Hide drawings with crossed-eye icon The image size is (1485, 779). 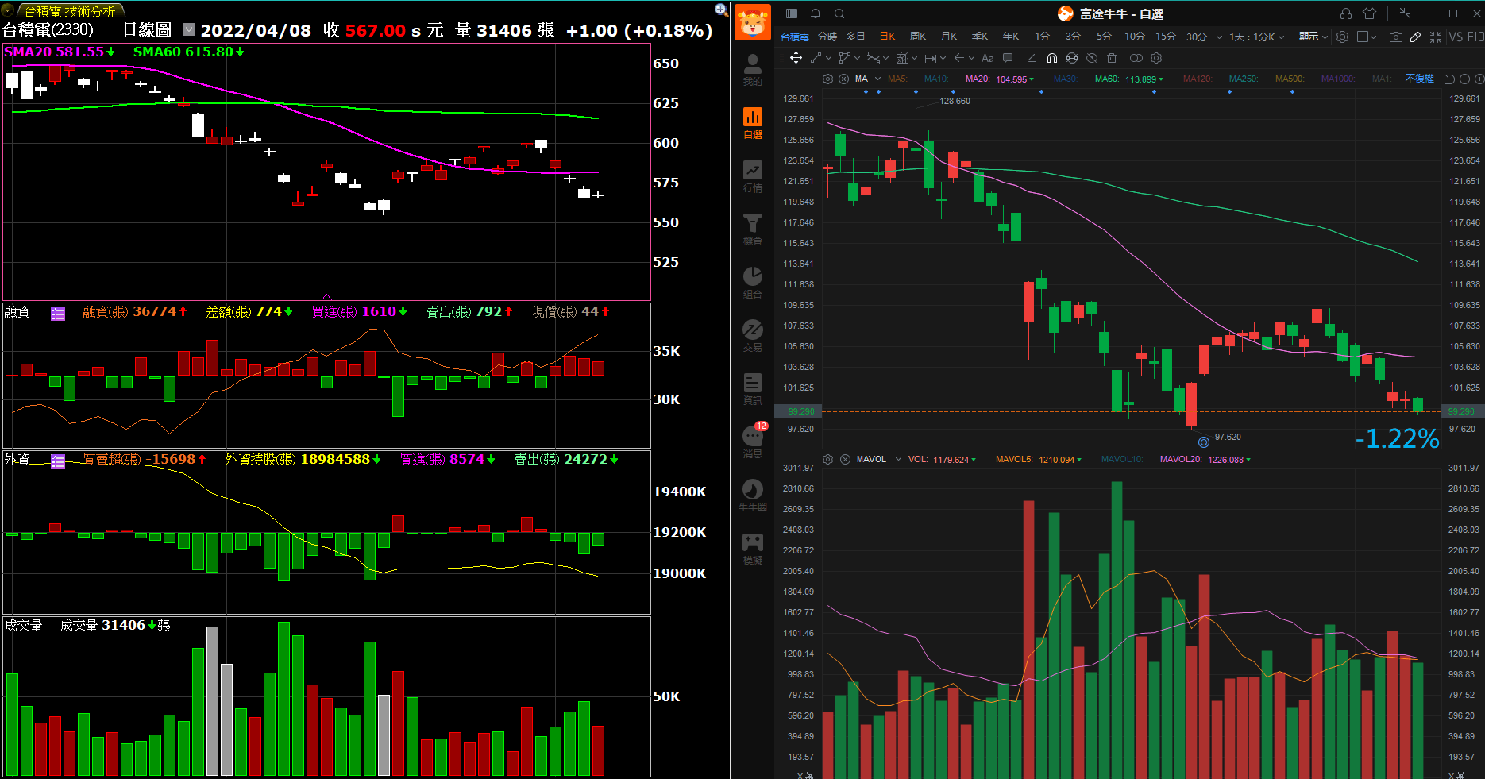click(x=1092, y=58)
